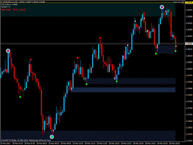193x145 pixels.
Task: Click the 28 Mar 13:15 time label
Action: (126, 143)
